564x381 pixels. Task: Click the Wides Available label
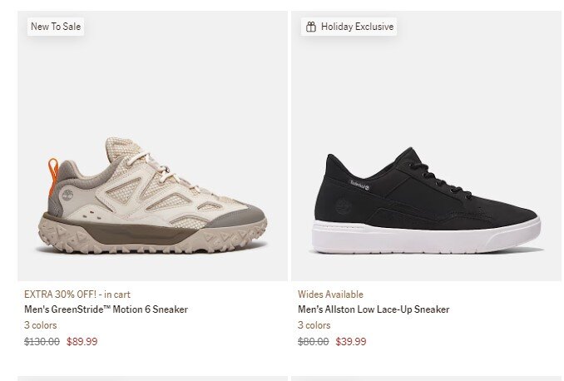330,294
